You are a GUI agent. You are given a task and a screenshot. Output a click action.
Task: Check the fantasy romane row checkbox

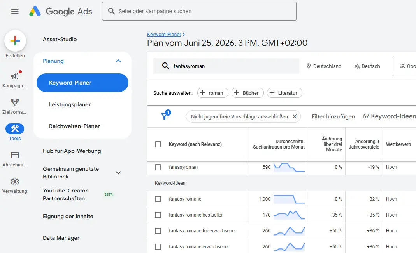pos(158,199)
